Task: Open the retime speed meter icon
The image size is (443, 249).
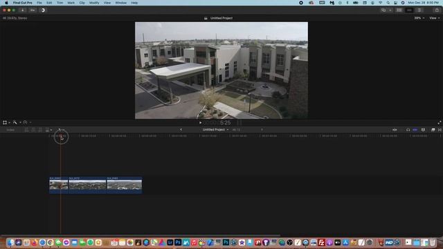Action: [x=25, y=122]
